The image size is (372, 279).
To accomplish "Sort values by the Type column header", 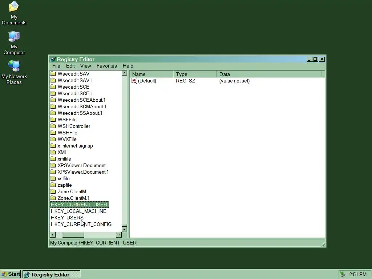I will (x=195, y=74).
